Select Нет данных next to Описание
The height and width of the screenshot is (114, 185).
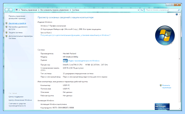[x=67, y=92]
